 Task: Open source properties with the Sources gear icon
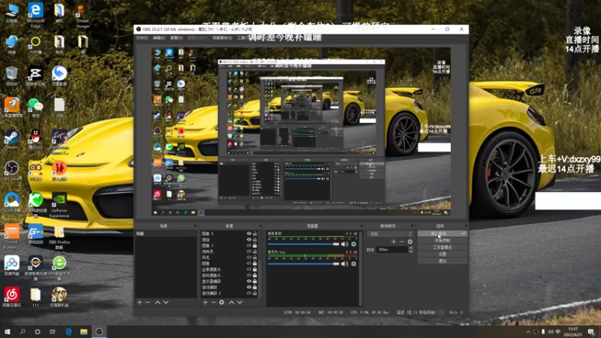[222, 303]
